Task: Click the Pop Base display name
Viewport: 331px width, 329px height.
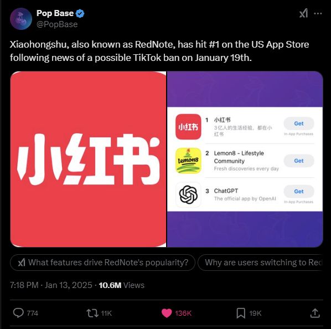Action: (x=55, y=13)
